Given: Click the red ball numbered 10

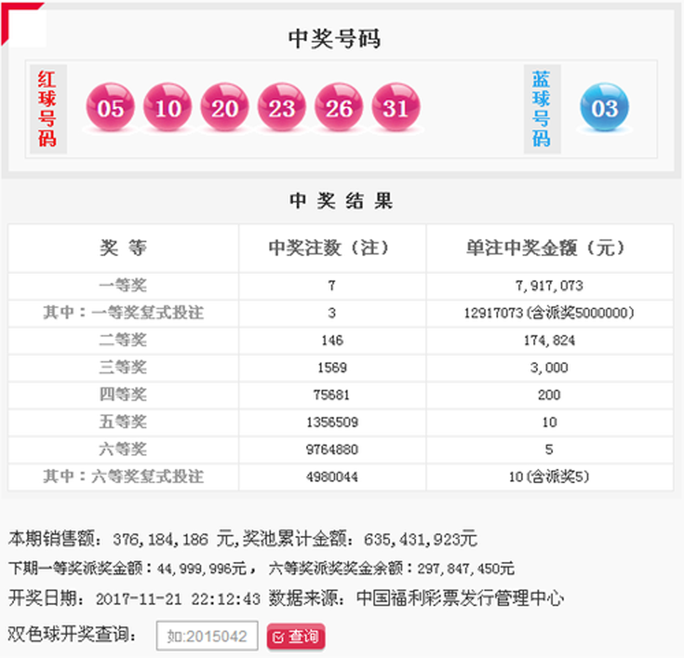Looking at the screenshot, I should coord(167,107).
